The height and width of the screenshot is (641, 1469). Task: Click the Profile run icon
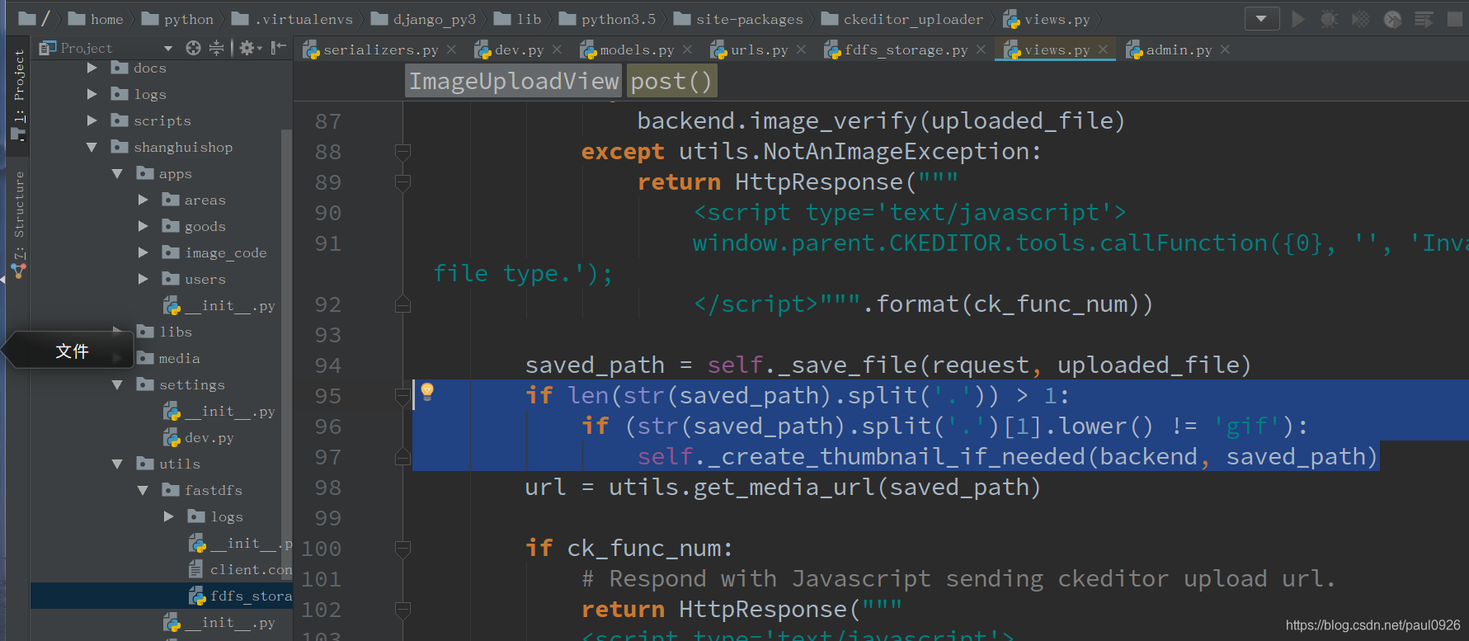click(1392, 19)
